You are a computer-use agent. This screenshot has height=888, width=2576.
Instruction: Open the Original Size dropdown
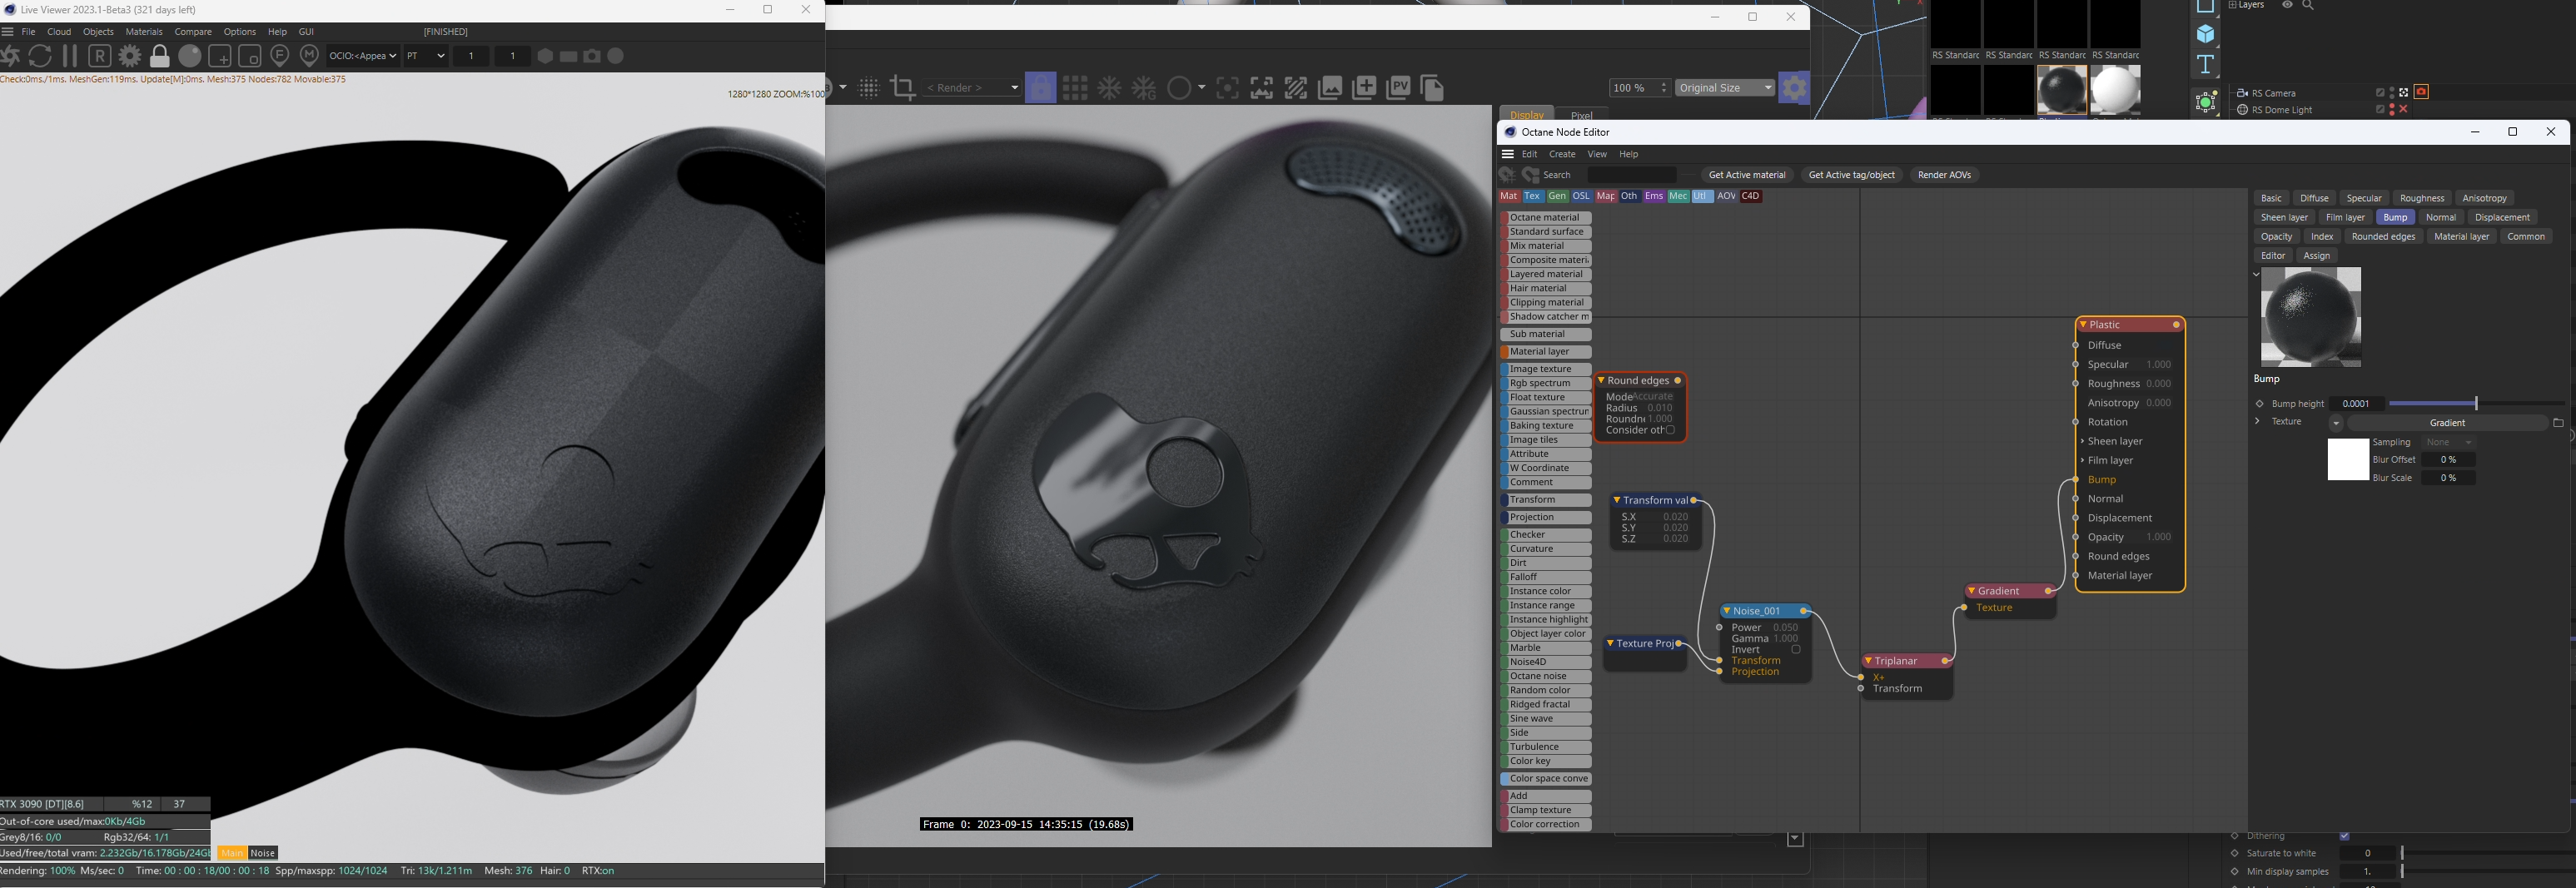pos(1725,88)
